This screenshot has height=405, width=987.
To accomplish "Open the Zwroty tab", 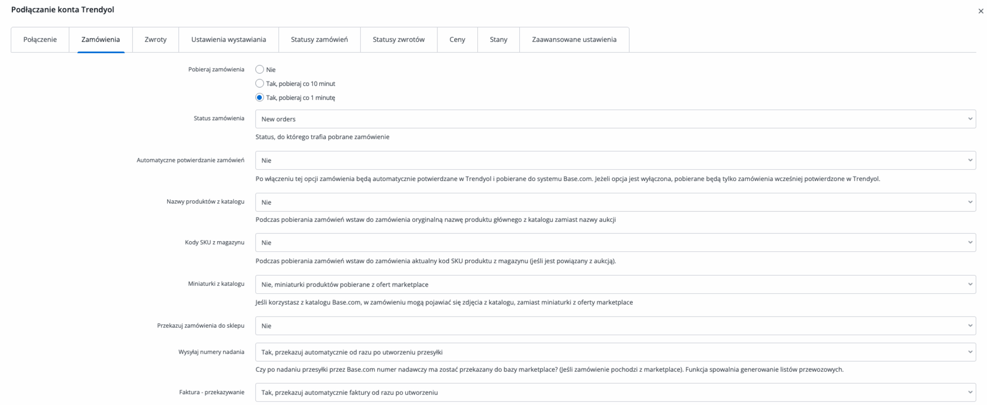I will click(155, 39).
